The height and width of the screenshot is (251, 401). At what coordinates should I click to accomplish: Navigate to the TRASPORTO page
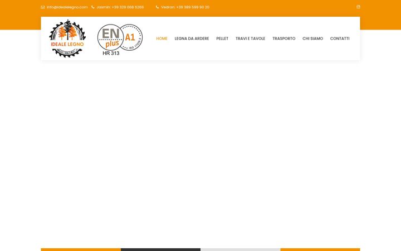284,38
